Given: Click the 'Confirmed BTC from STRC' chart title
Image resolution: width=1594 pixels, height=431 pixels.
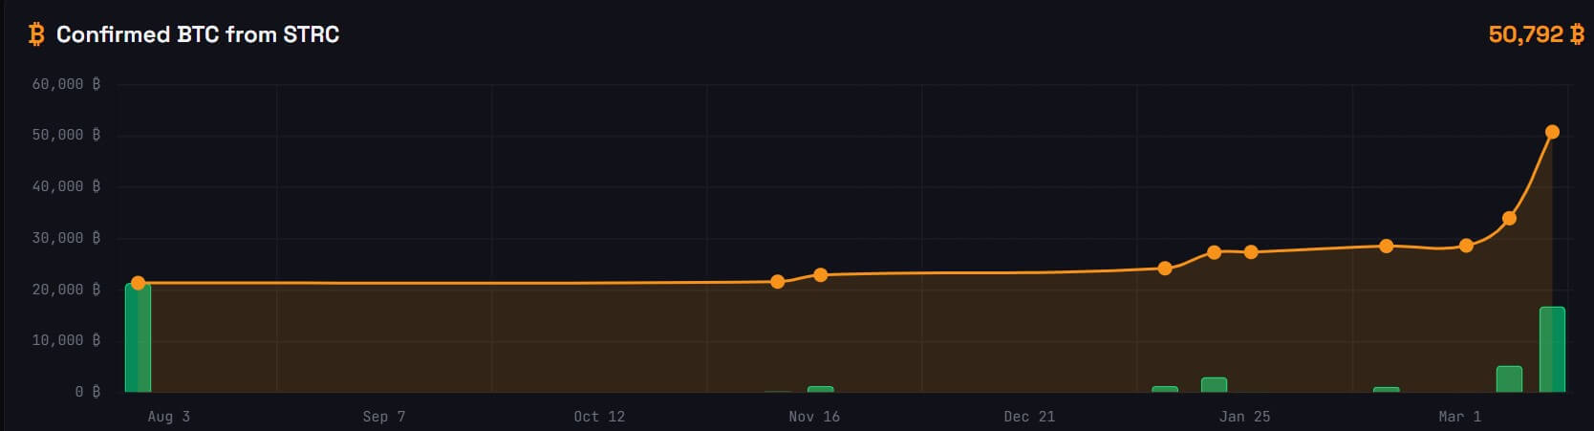Looking at the screenshot, I should click(198, 34).
